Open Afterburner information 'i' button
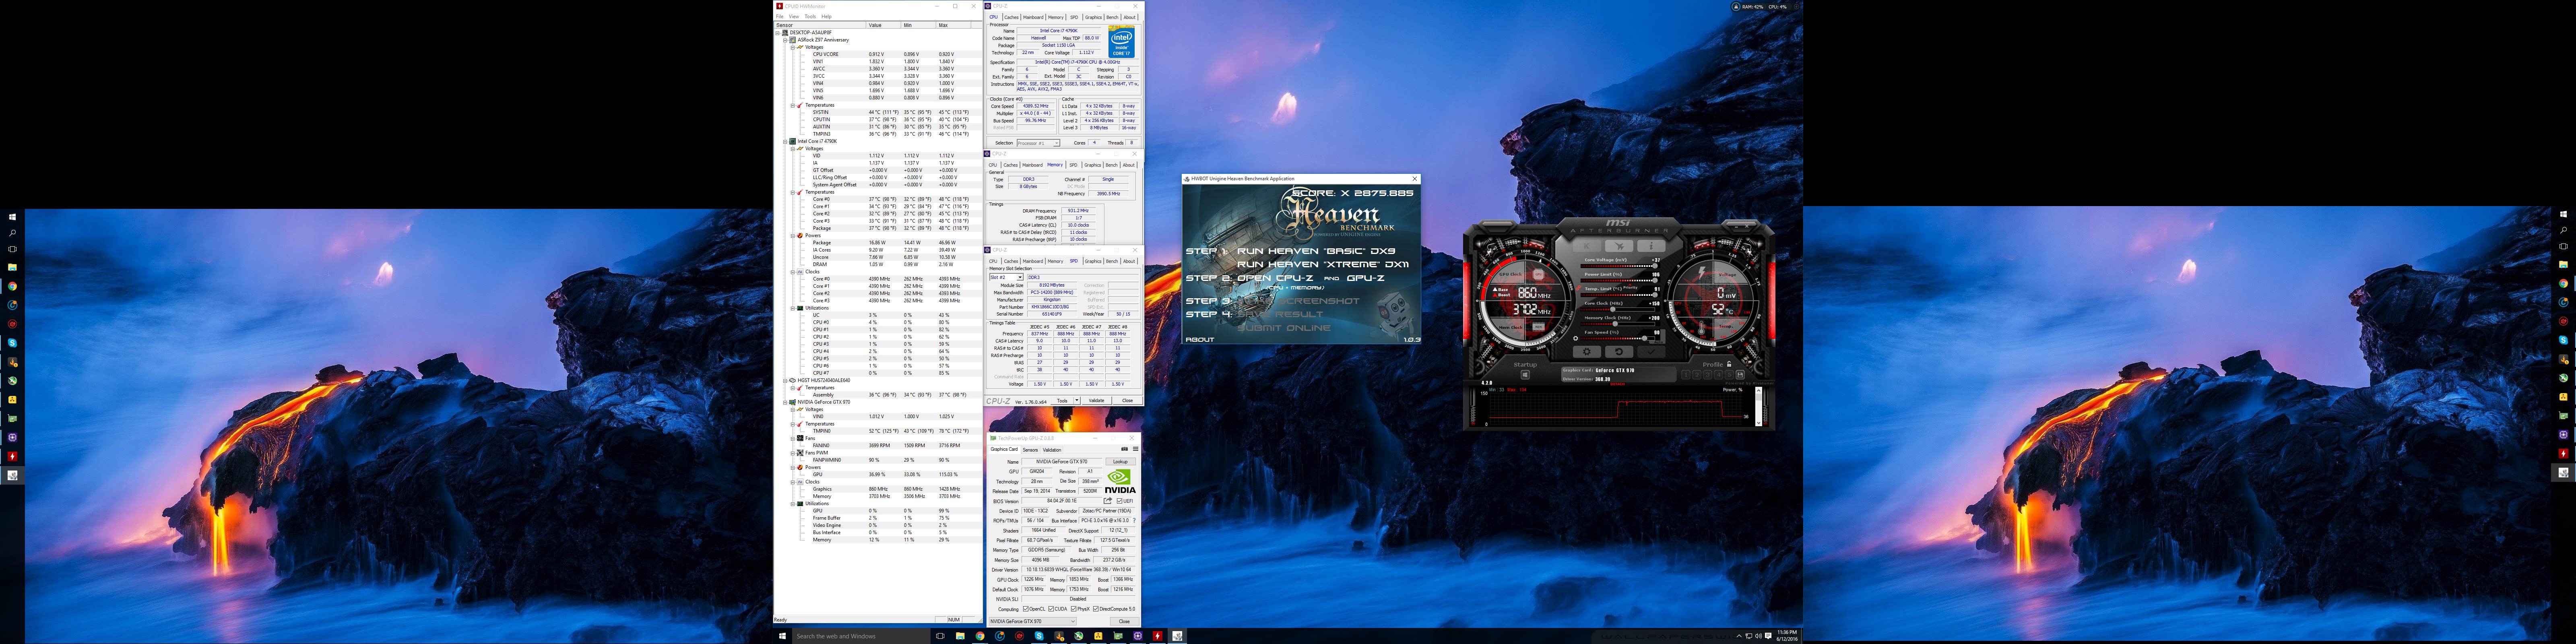The image size is (2576, 644). pos(1651,246)
